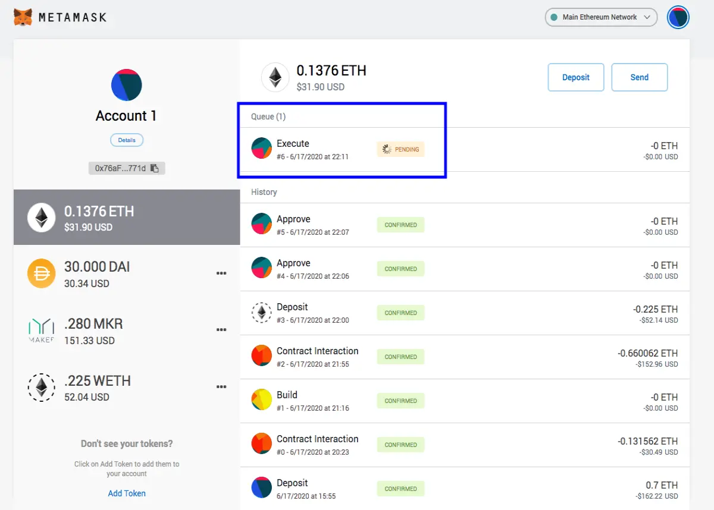Click the History heading
Image resolution: width=714 pixels, height=510 pixels.
coord(264,192)
